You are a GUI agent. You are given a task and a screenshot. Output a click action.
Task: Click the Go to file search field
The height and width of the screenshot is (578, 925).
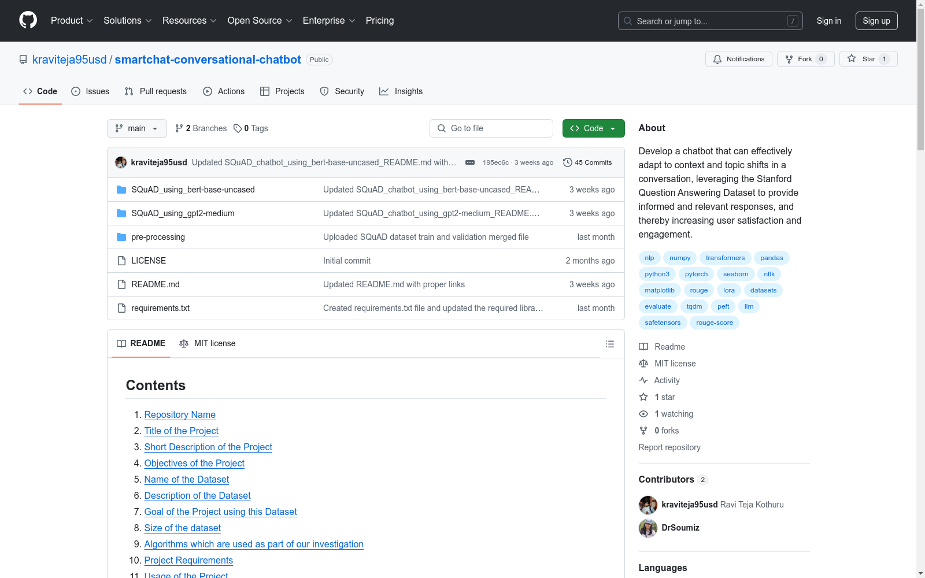(491, 128)
